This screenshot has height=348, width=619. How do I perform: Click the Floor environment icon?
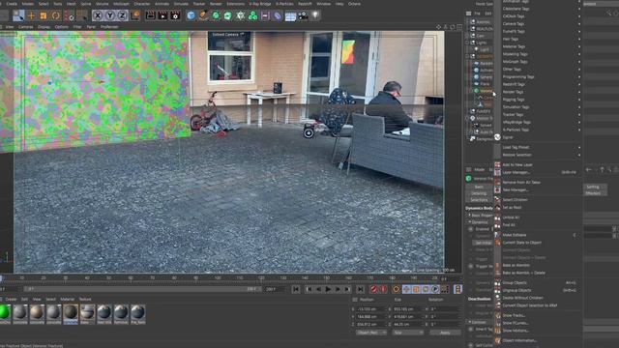click(290, 15)
